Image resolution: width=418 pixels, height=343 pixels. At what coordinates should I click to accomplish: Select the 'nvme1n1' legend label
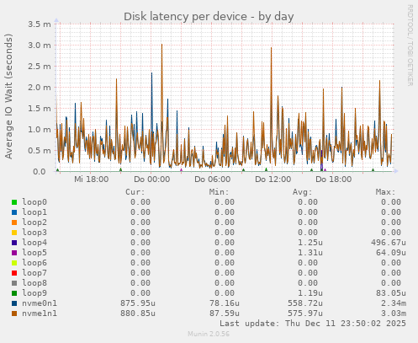(40, 314)
